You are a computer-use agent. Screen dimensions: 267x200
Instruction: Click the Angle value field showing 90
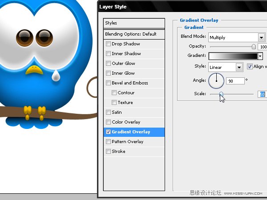tap(235, 81)
